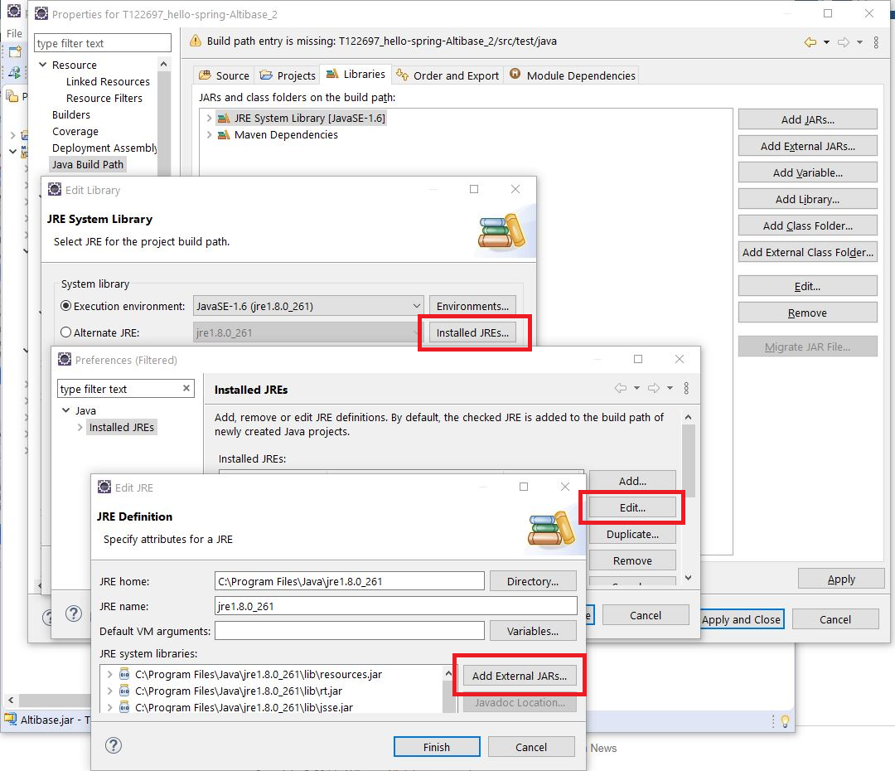Select the Execution environment radio button
The image size is (895, 771).
point(66,306)
